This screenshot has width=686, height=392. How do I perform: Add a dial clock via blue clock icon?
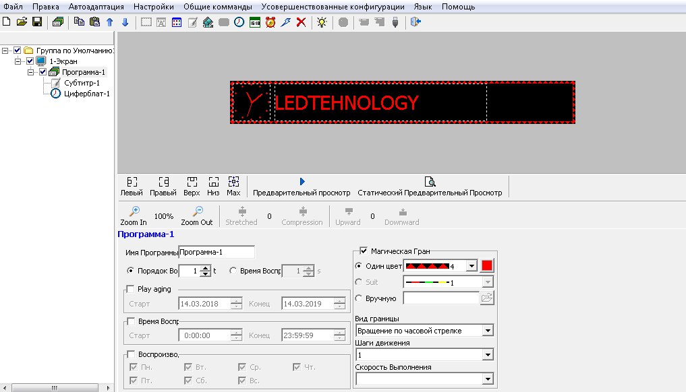pos(239,22)
